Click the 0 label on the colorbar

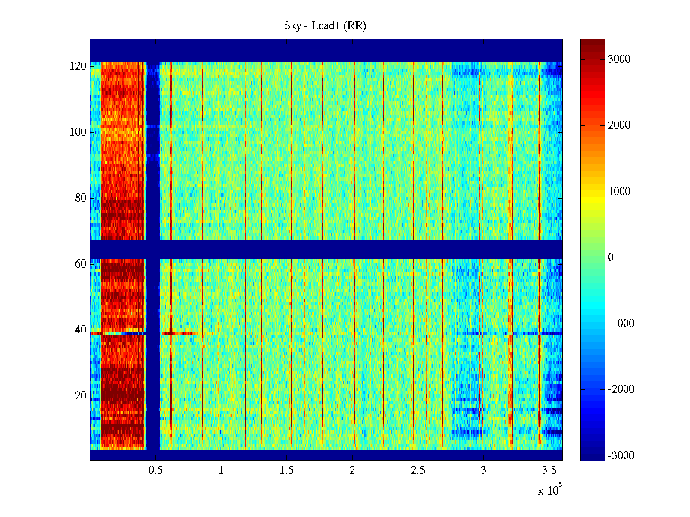610,258
